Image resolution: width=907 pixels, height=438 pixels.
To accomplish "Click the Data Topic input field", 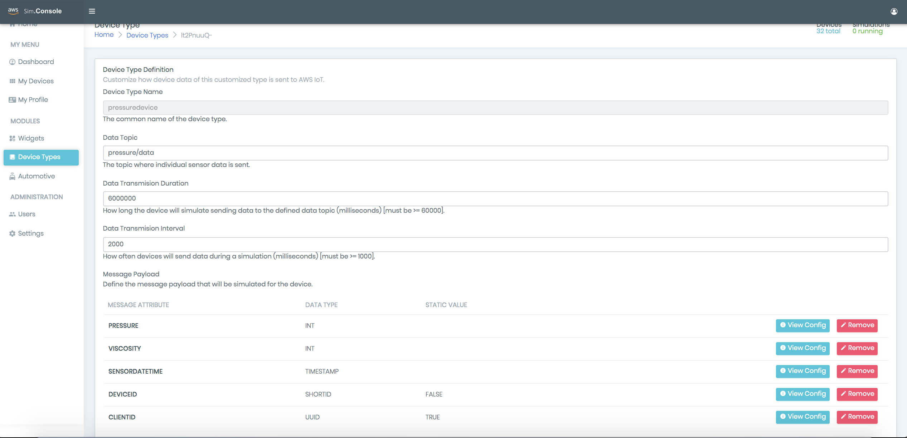I will tap(495, 153).
